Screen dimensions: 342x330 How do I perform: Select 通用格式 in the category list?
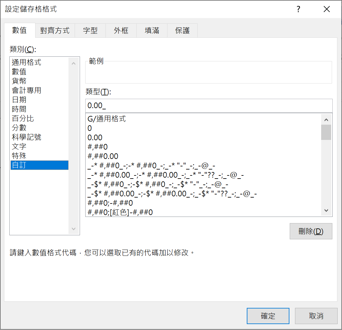tap(40, 62)
